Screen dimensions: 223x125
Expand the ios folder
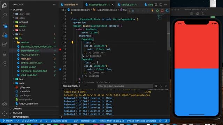21,34
